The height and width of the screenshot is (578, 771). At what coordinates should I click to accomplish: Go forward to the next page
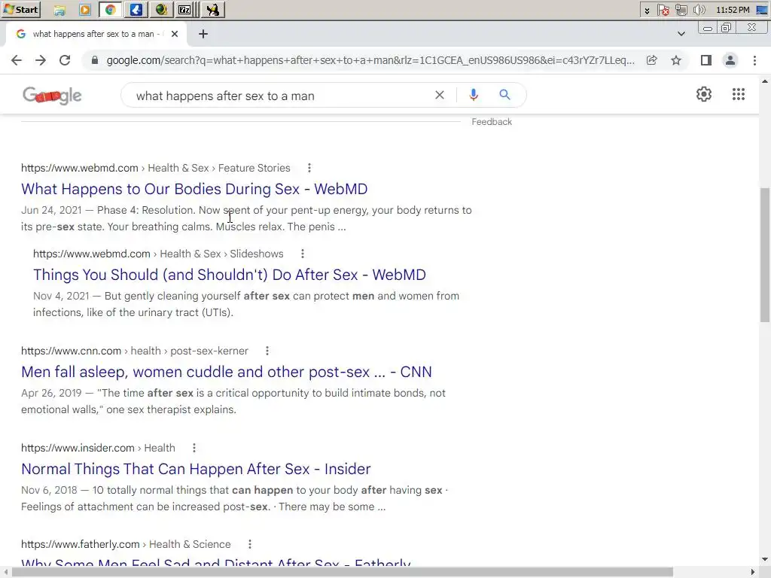click(x=41, y=60)
